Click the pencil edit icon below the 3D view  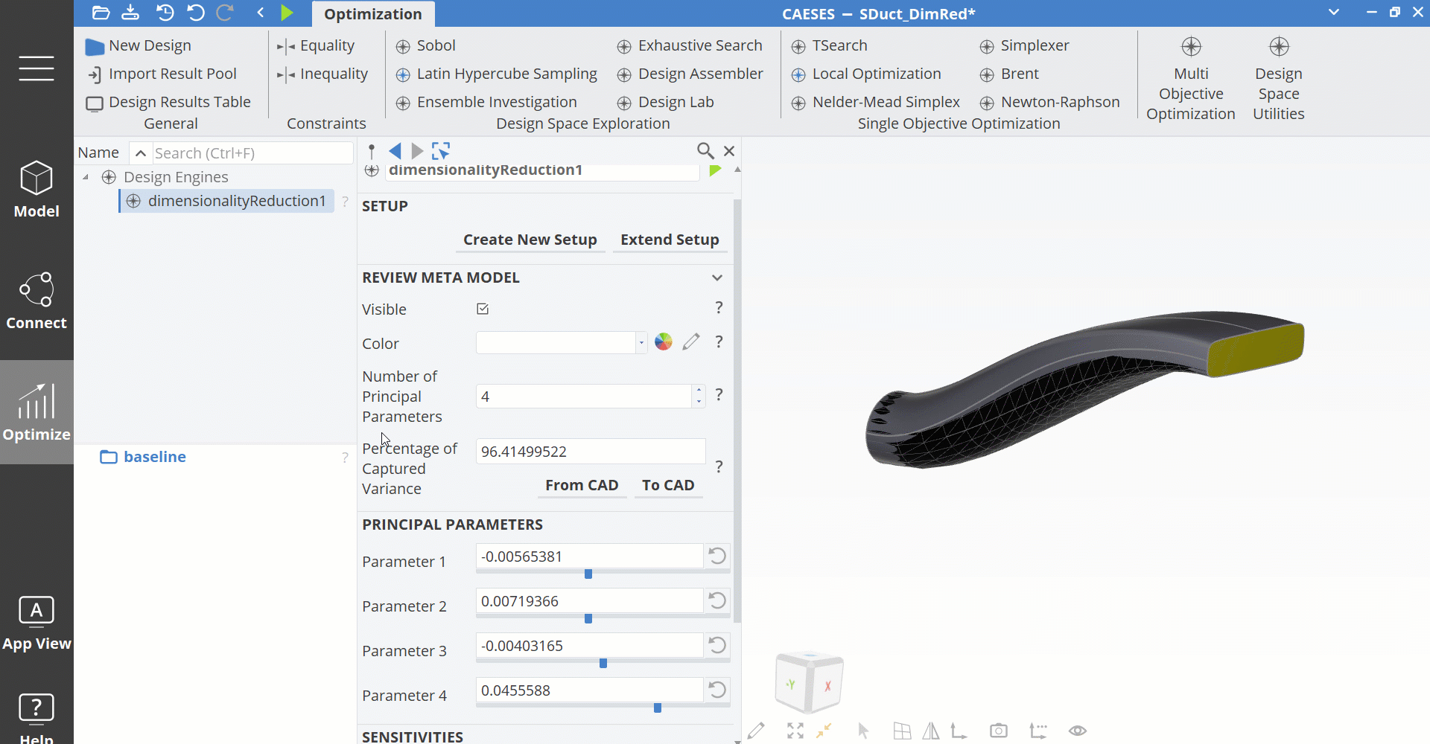(756, 731)
